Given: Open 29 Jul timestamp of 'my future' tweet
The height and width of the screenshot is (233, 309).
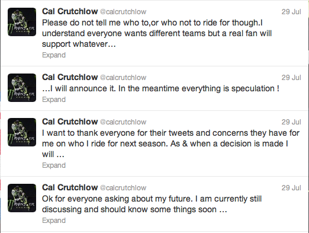Looking at the screenshot, I should point(291,188).
